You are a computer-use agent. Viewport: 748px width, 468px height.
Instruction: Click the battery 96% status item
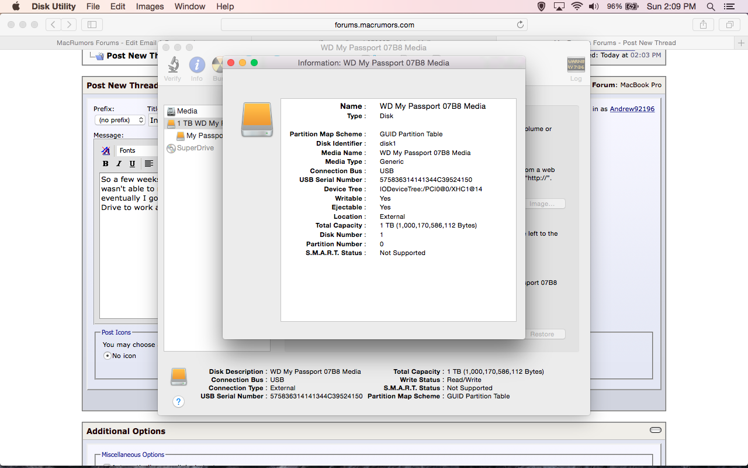(622, 6)
